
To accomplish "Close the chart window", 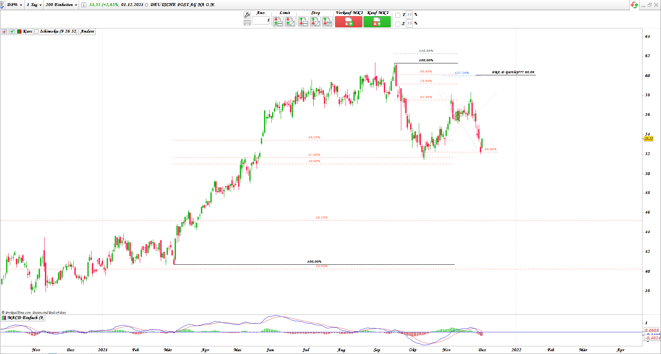I will 656,5.
